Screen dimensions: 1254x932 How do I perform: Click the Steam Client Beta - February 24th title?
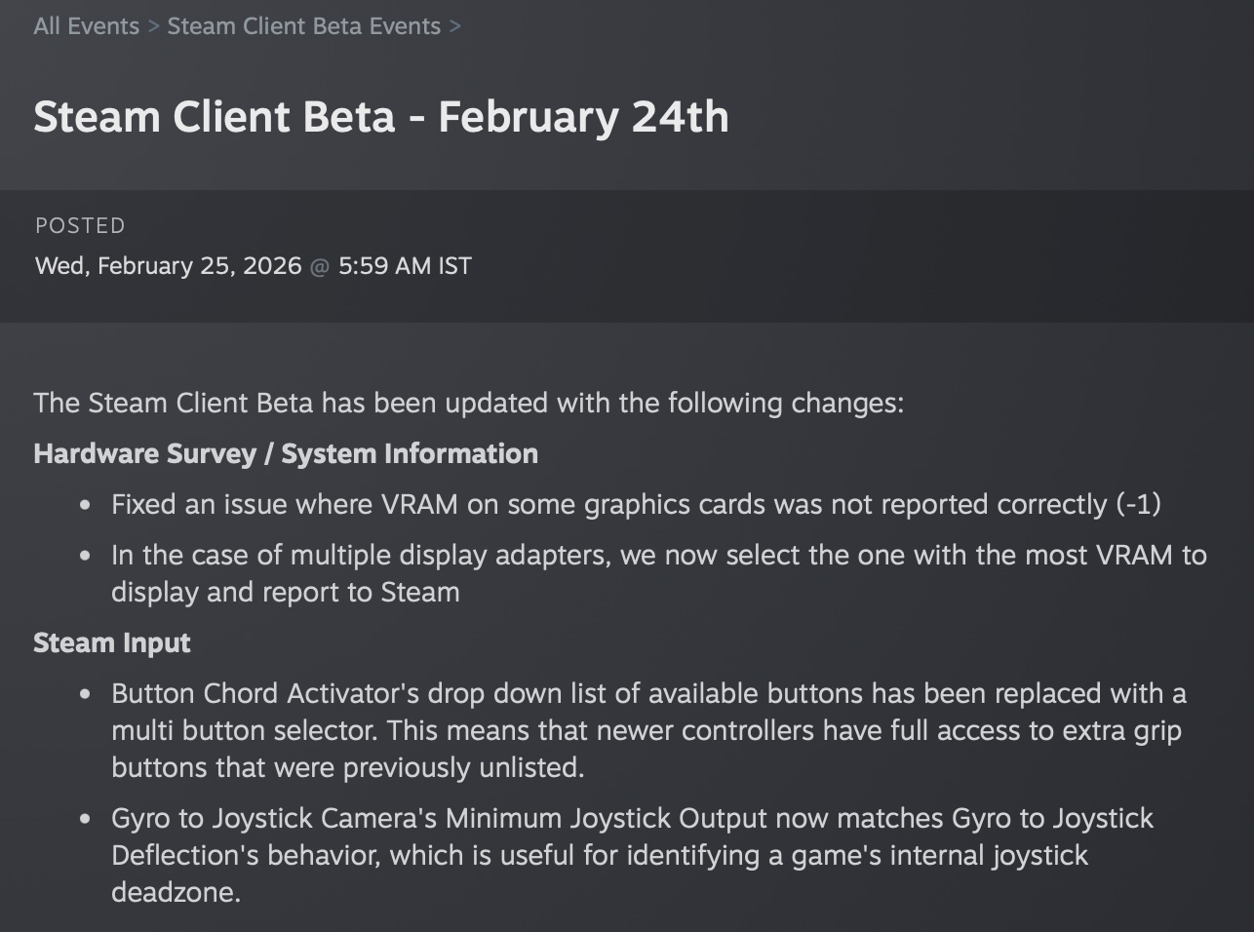point(380,117)
